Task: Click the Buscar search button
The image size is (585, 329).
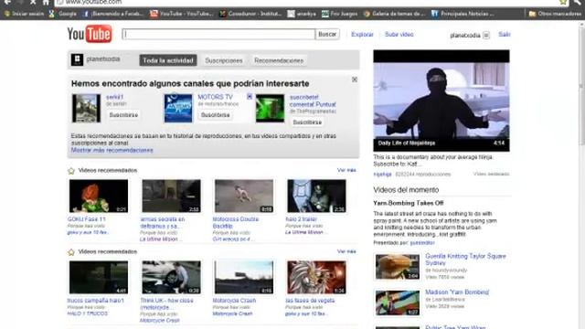Action: (x=327, y=35)
